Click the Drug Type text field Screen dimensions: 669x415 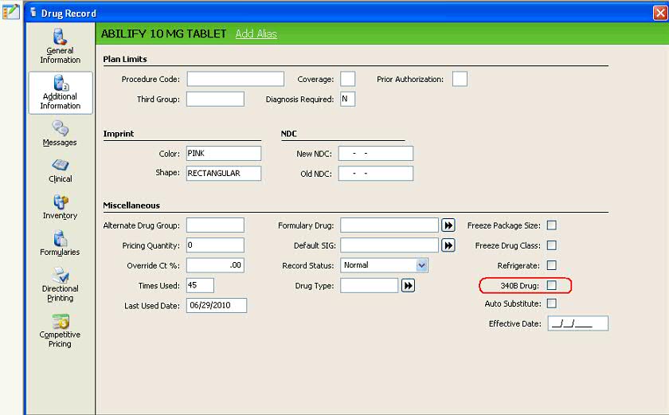[x=369, y=285]
